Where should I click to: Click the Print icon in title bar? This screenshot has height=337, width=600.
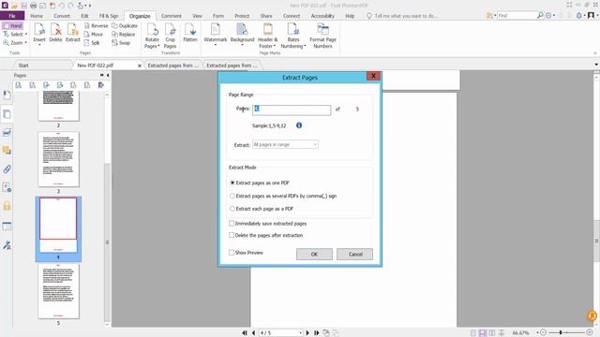[34, 6]
